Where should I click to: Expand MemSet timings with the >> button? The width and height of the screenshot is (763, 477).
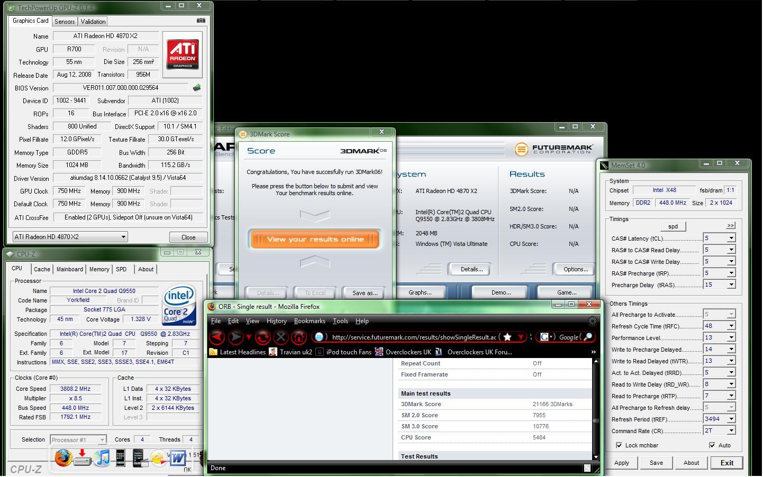click(x=730, y=226)
